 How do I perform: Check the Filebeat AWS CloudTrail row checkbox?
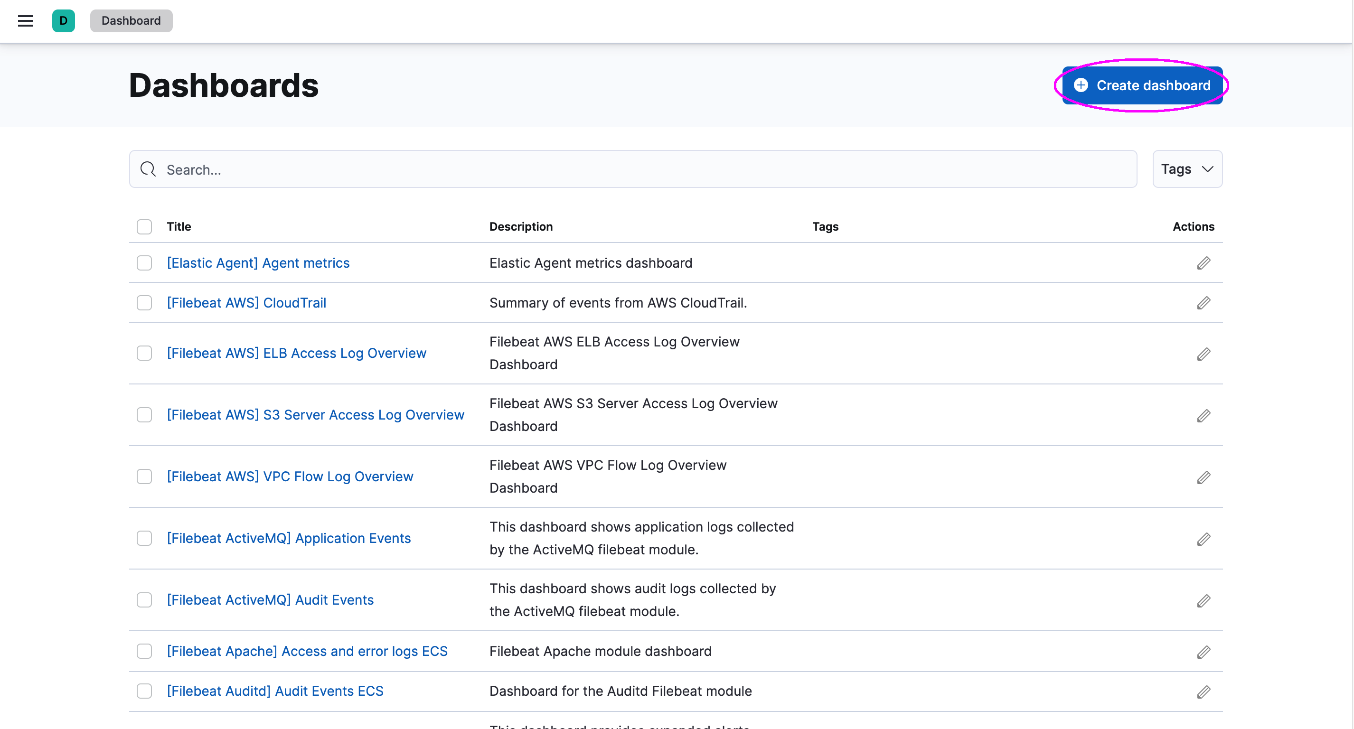click(x=144, y=303)
